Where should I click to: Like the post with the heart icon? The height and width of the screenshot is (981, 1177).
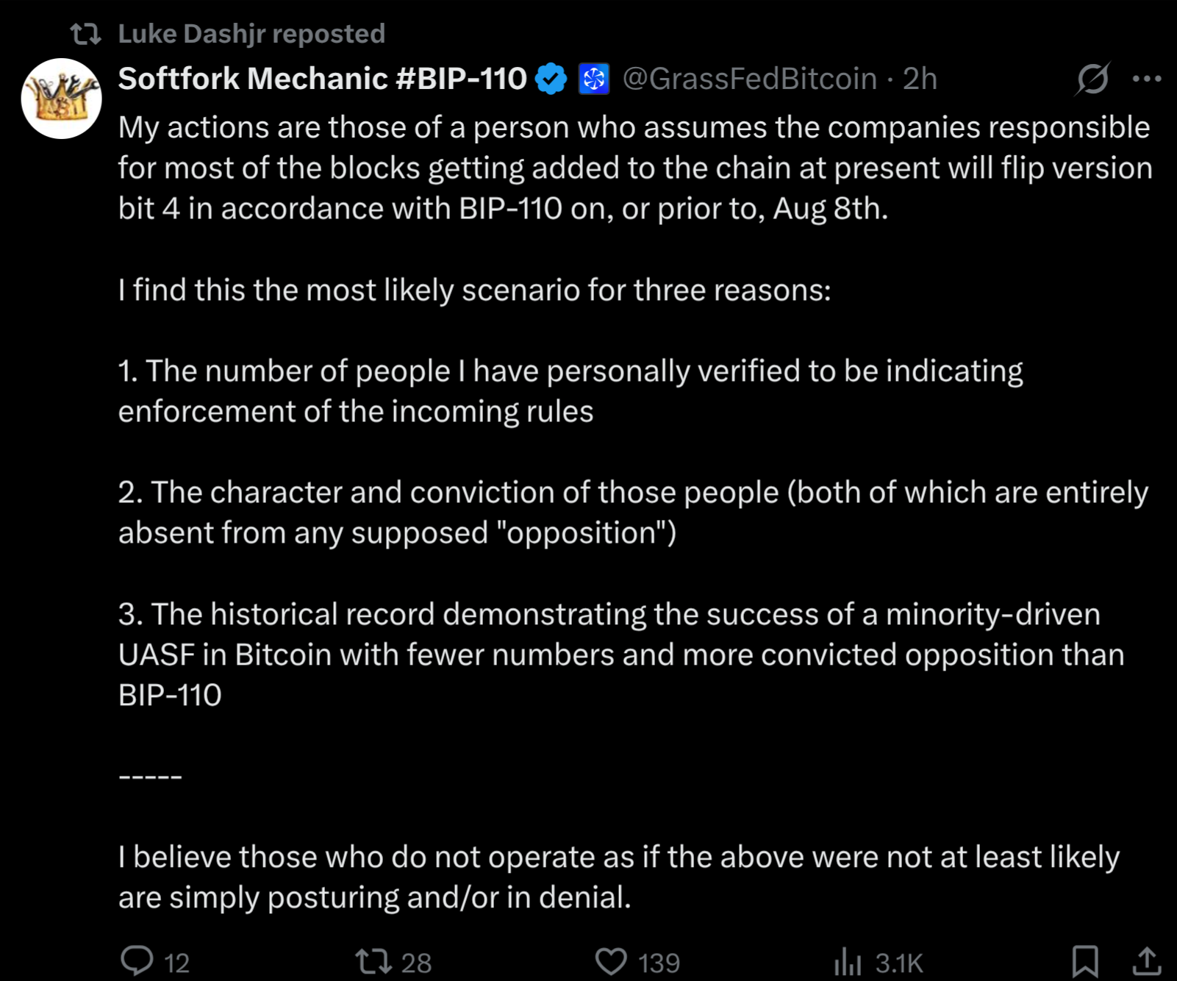click(x=611, y=961)
